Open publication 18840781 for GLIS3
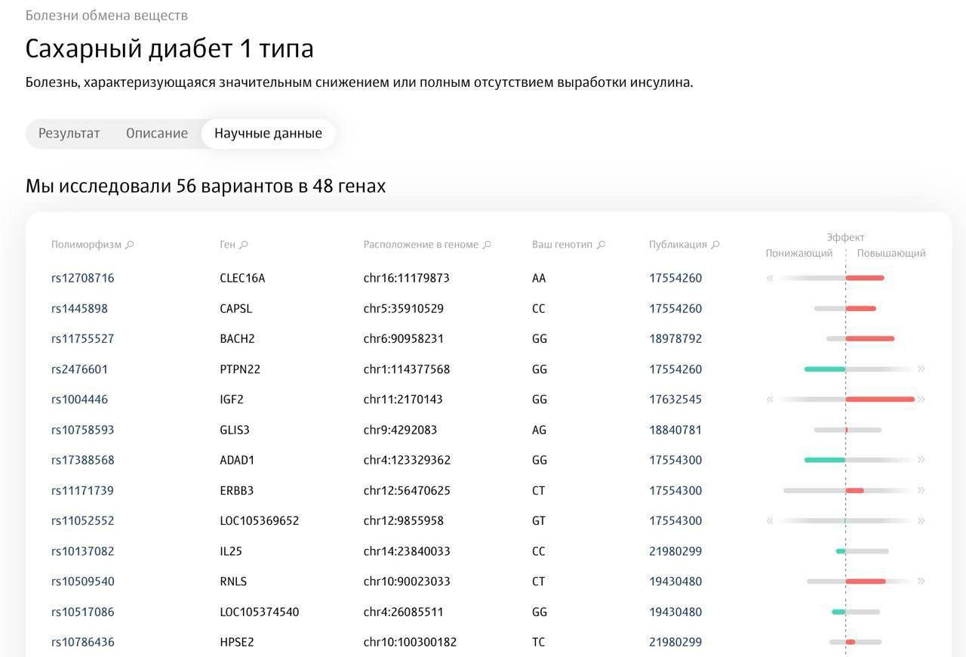Image resolution: width=966 pixels, height=657 pixels. 675,430
